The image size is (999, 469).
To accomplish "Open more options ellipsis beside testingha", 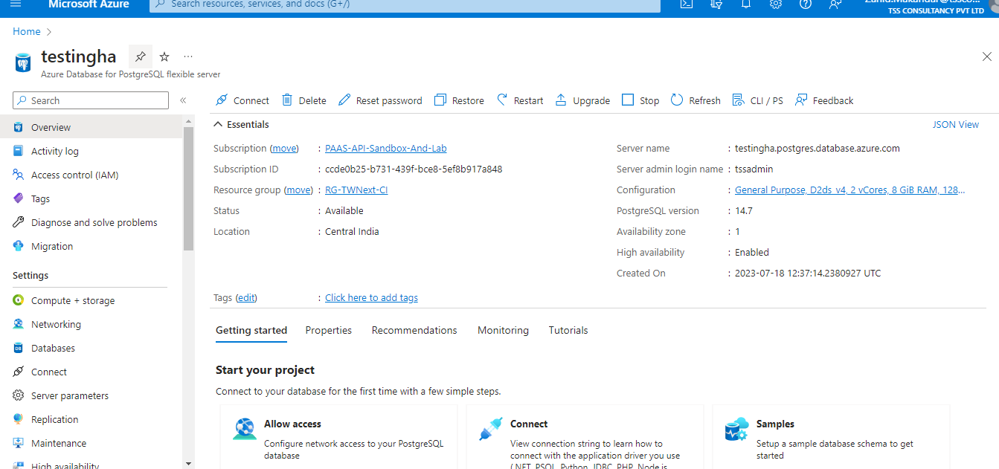I will click(188, 56).
